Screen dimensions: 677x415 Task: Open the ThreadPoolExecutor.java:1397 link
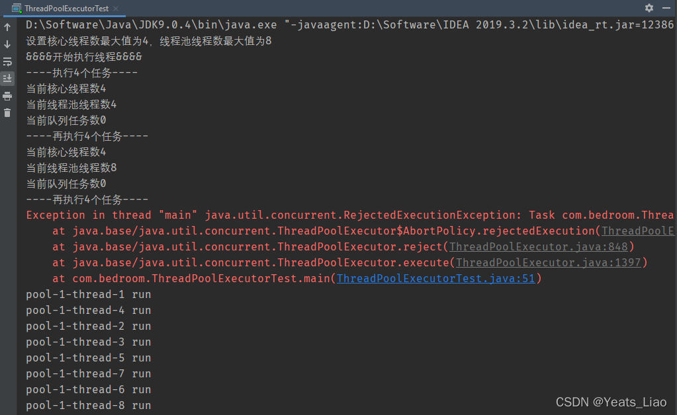point(547,263)
